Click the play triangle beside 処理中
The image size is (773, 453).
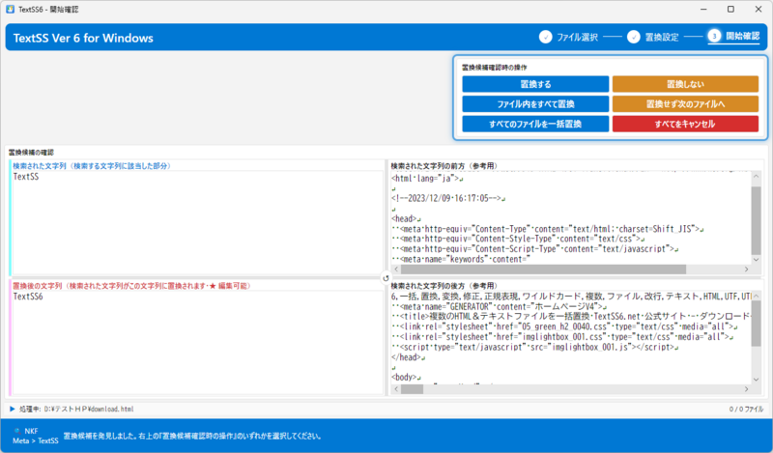[x=13, y=409]
